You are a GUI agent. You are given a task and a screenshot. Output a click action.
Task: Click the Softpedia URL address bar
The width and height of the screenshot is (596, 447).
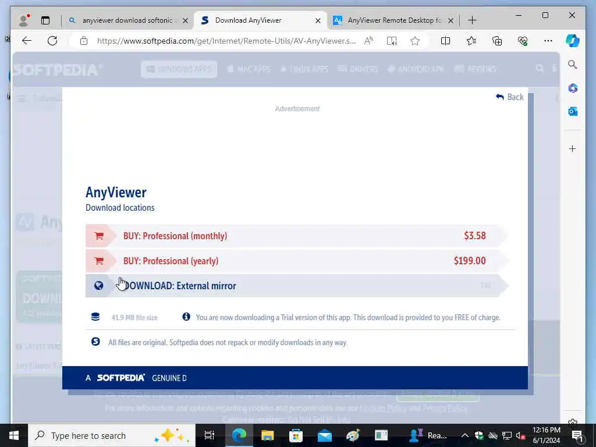[226, 41]
